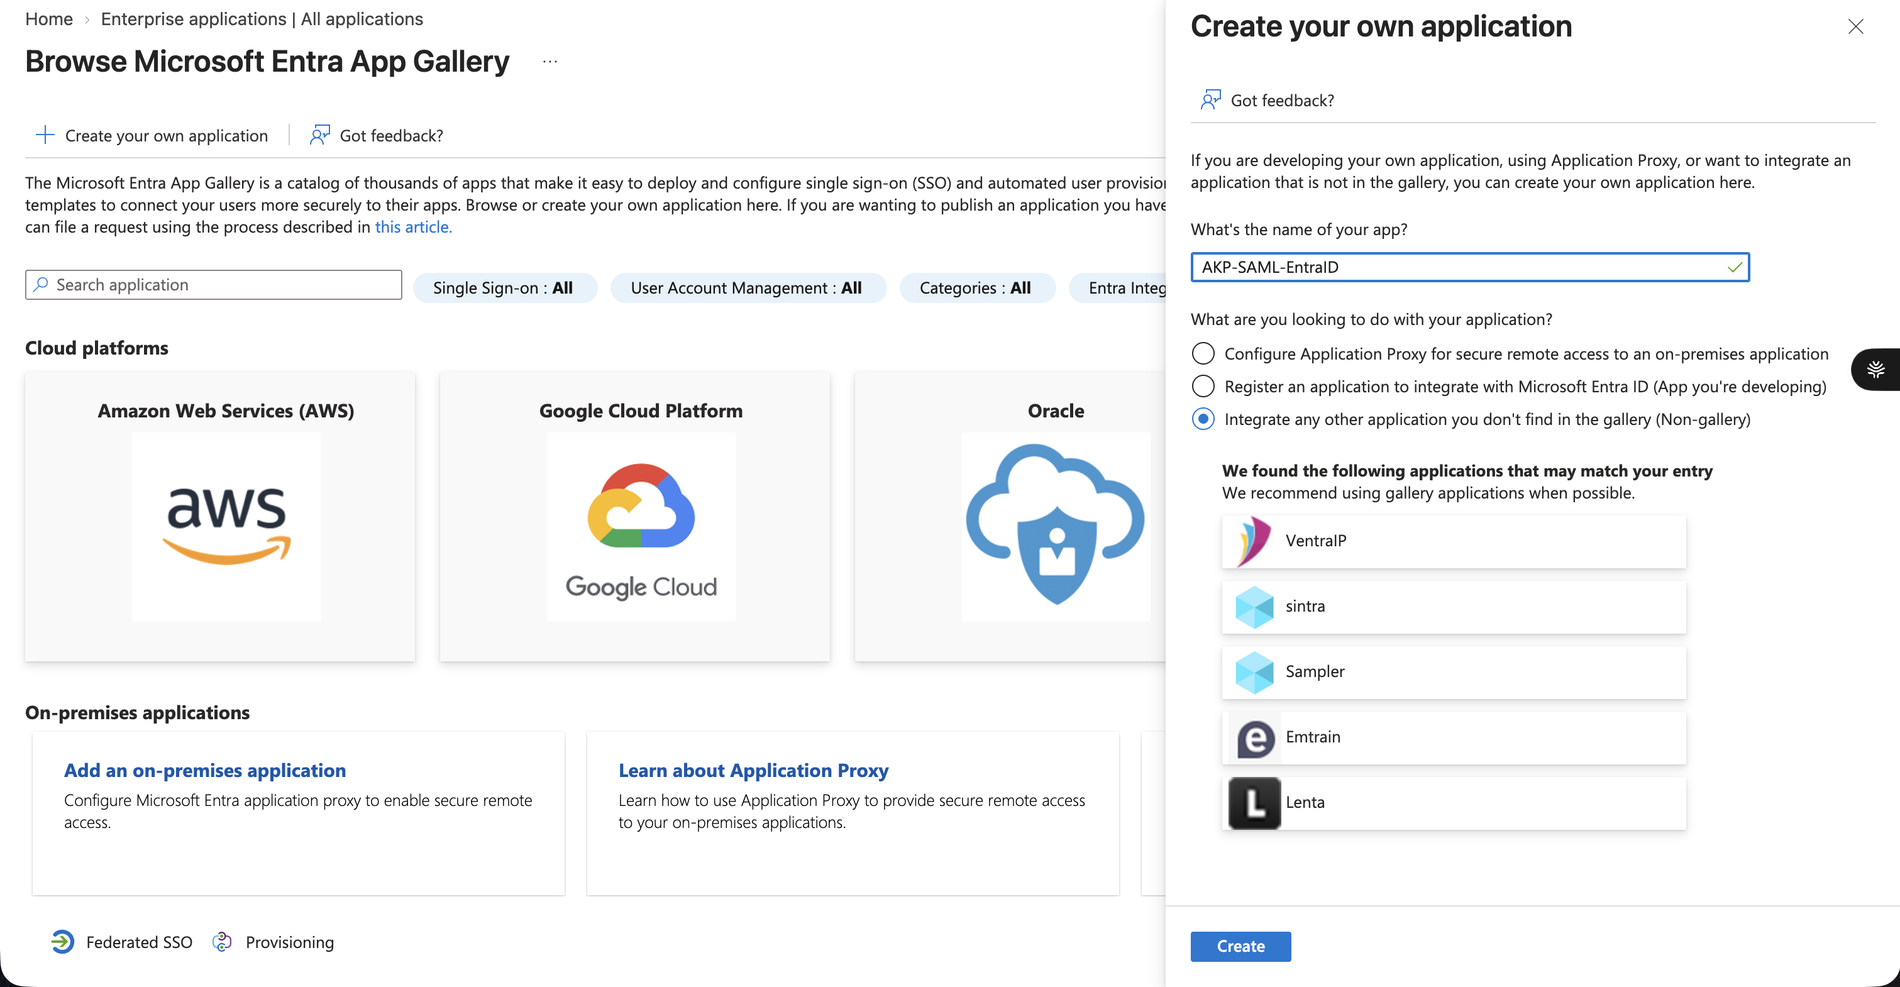Image resolution: width=1900 pixels, height=987 pixels.
Task: Click the VentraIP app logo icon
Action: pos(1255,541)
